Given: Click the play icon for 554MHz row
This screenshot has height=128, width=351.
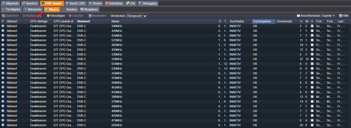Looking at the screenshot, I should 3,64.
